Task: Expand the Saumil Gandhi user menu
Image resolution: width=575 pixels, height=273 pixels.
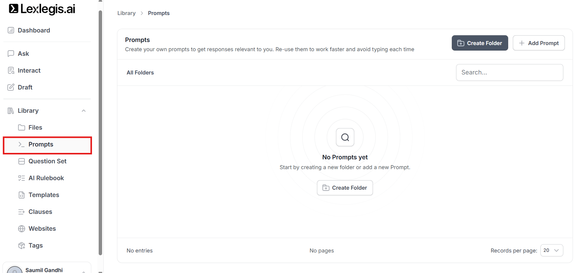Action: tap(84, 271)
